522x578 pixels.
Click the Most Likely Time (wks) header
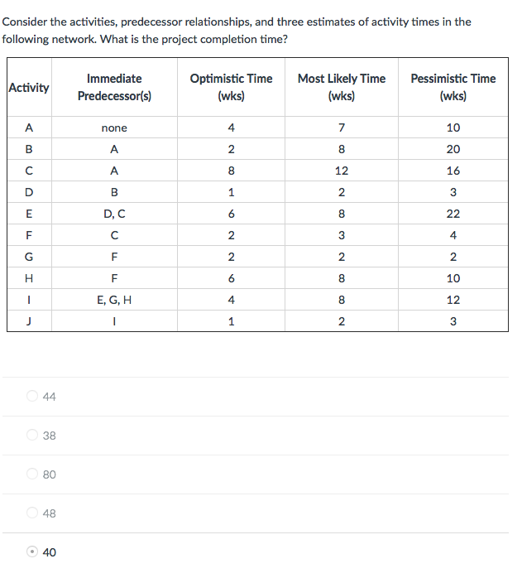[x=341, y=87]
